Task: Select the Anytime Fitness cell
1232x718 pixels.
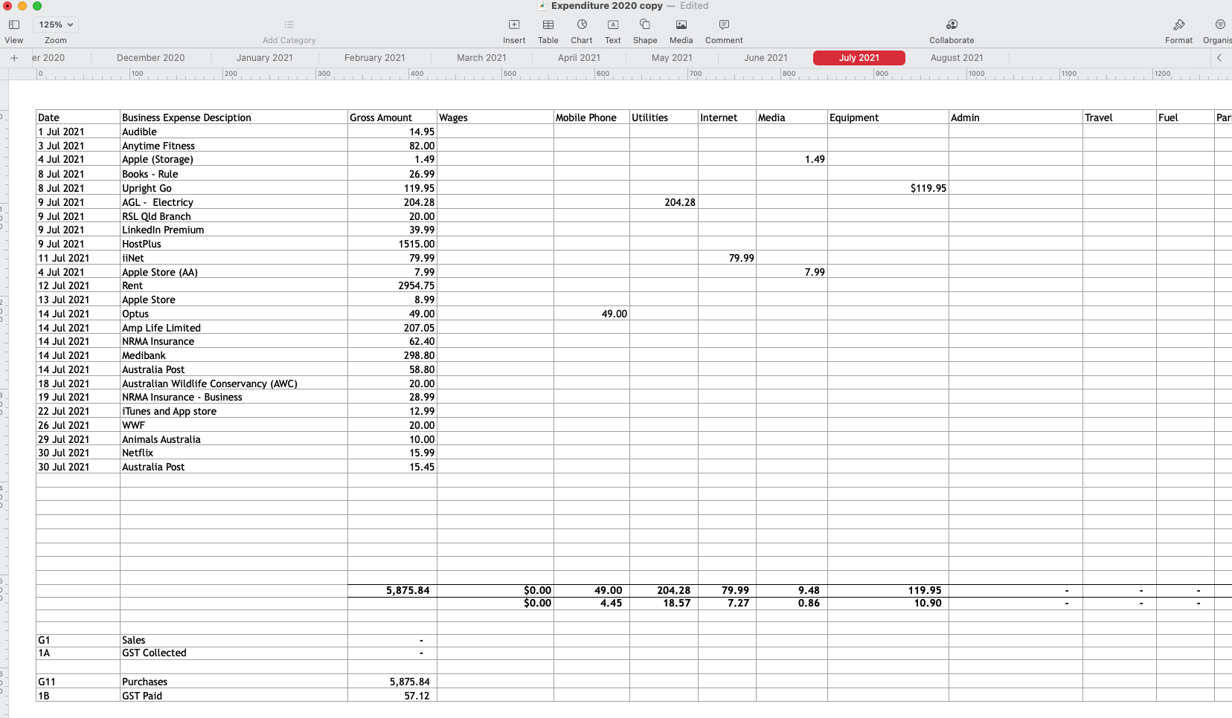Action: (234, 146)
